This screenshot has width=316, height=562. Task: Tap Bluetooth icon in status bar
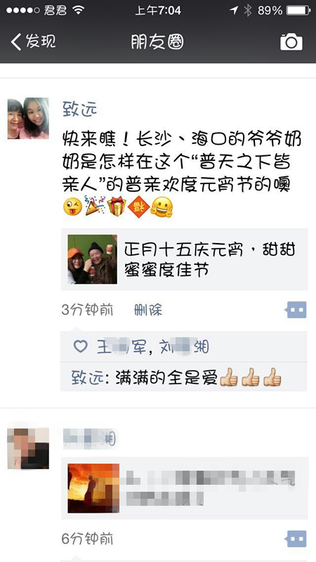[248, 11]
